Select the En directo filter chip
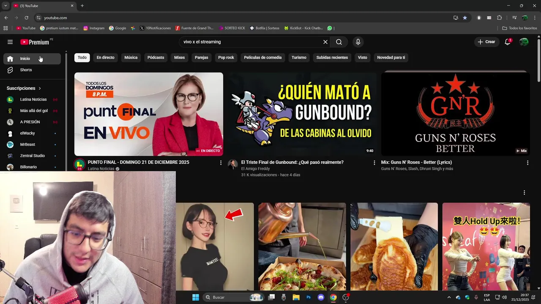Image resolution: width=541 pixels, height=304 pixels. (x=105, y=57)
